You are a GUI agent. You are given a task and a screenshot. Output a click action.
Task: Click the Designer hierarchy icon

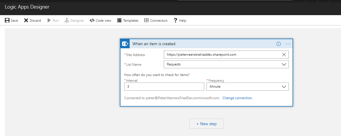tap(67, 20)
